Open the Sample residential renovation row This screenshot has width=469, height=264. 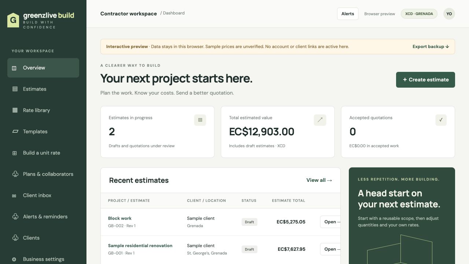coord(220,249)
